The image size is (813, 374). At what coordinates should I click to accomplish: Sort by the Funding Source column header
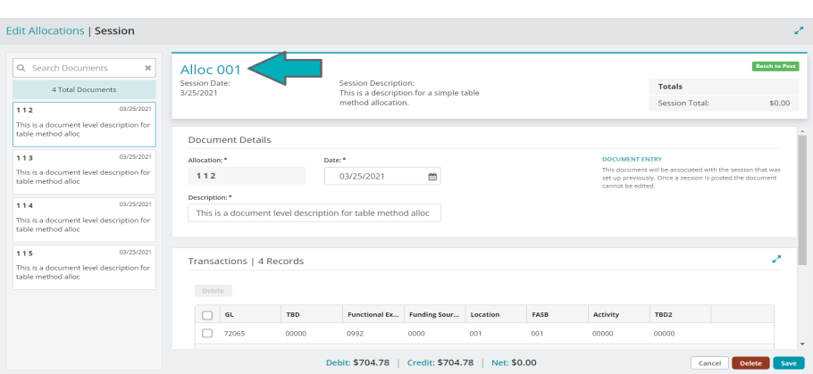point(433,315)
